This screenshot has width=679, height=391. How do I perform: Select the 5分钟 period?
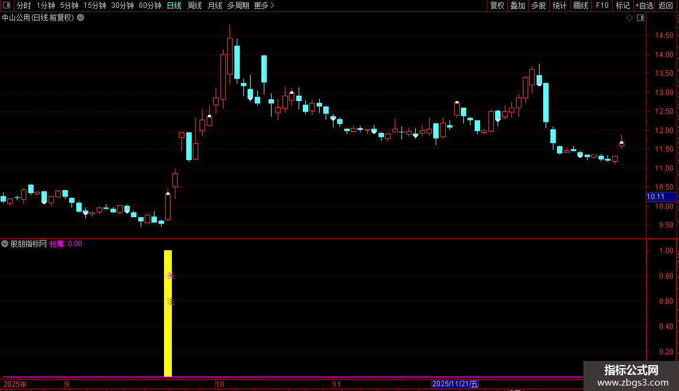(x=69, y=5)
